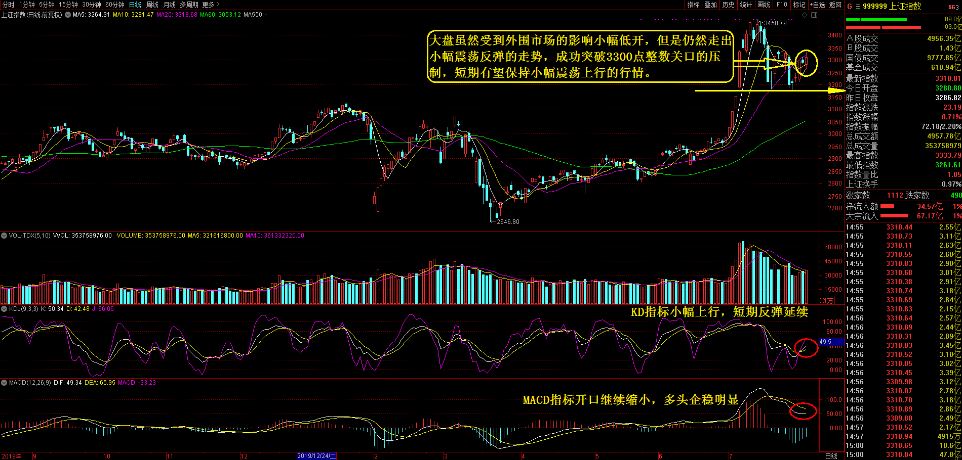Open MACD indicator dropdown arrow

coord(4,383)
